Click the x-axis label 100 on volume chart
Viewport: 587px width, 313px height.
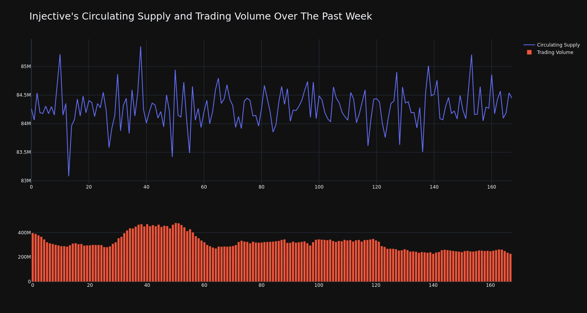[x=319, y=285]
